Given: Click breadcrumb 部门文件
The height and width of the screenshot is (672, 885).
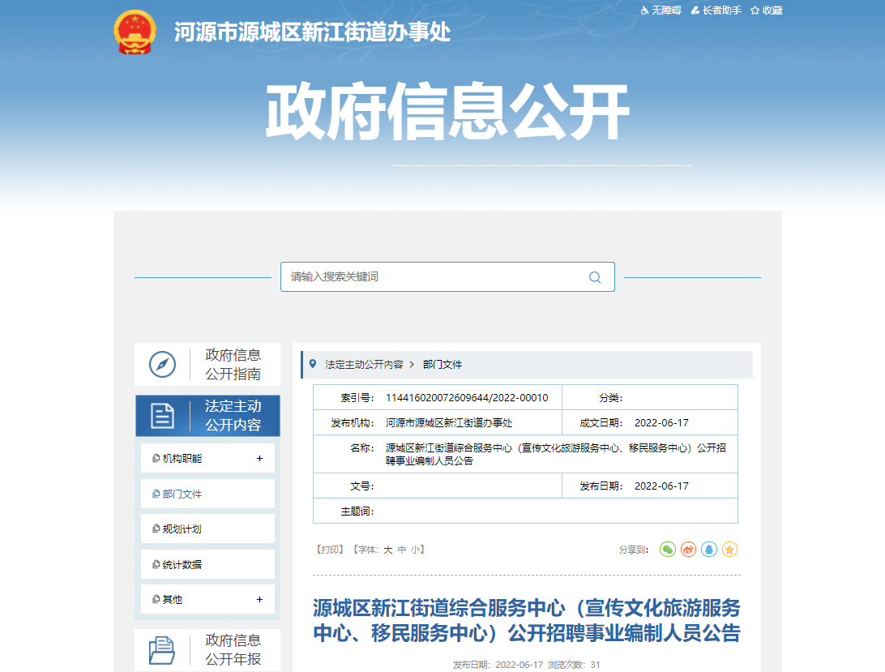Looking at the screenshot, I should click(442, 364).
